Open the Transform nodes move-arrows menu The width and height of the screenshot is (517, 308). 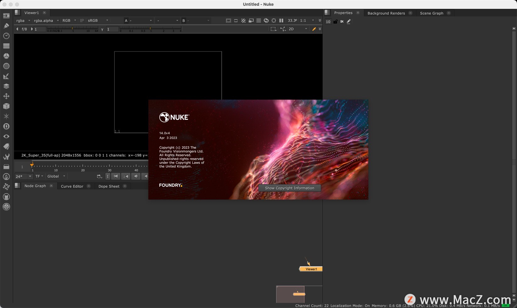[x=6, y=96]
